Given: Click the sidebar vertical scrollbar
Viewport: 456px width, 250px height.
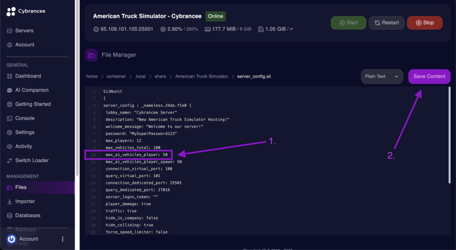Looking at the screenshot, I should (x=77, y=88).
